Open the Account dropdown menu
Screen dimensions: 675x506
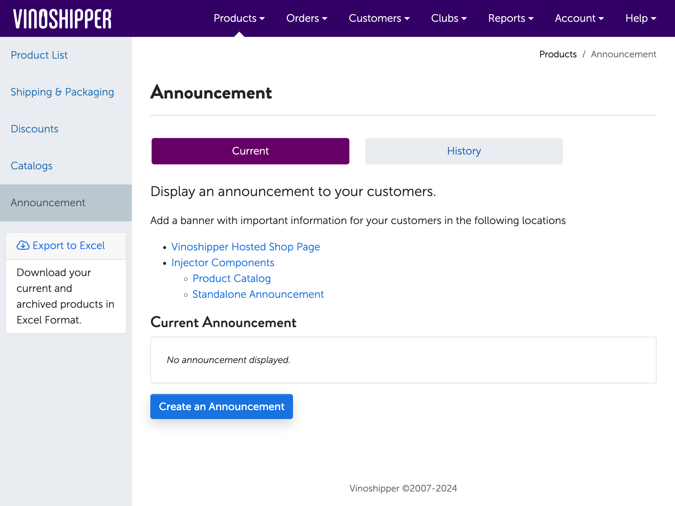point(579,18)
